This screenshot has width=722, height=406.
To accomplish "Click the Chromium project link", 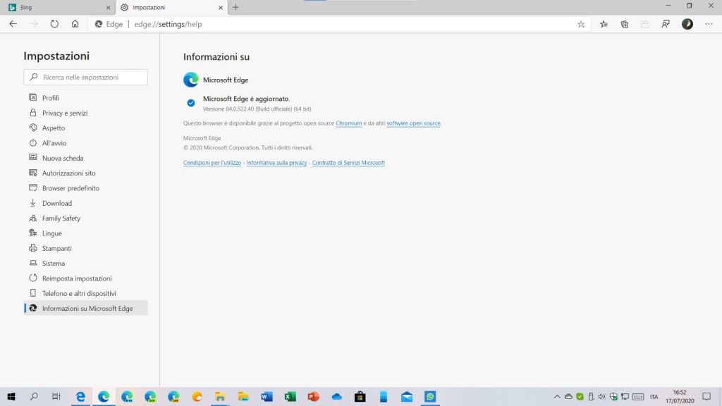I will [348, 123].
